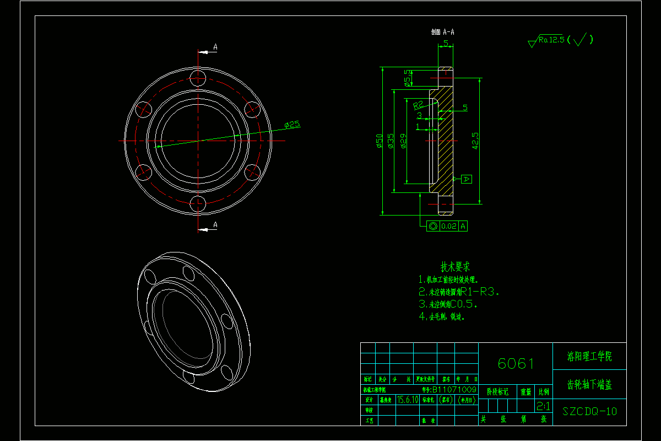Screen dimensions: 661x441
Task: Click requirement 2 mentioning R1-R3
Action: [459, 292]
